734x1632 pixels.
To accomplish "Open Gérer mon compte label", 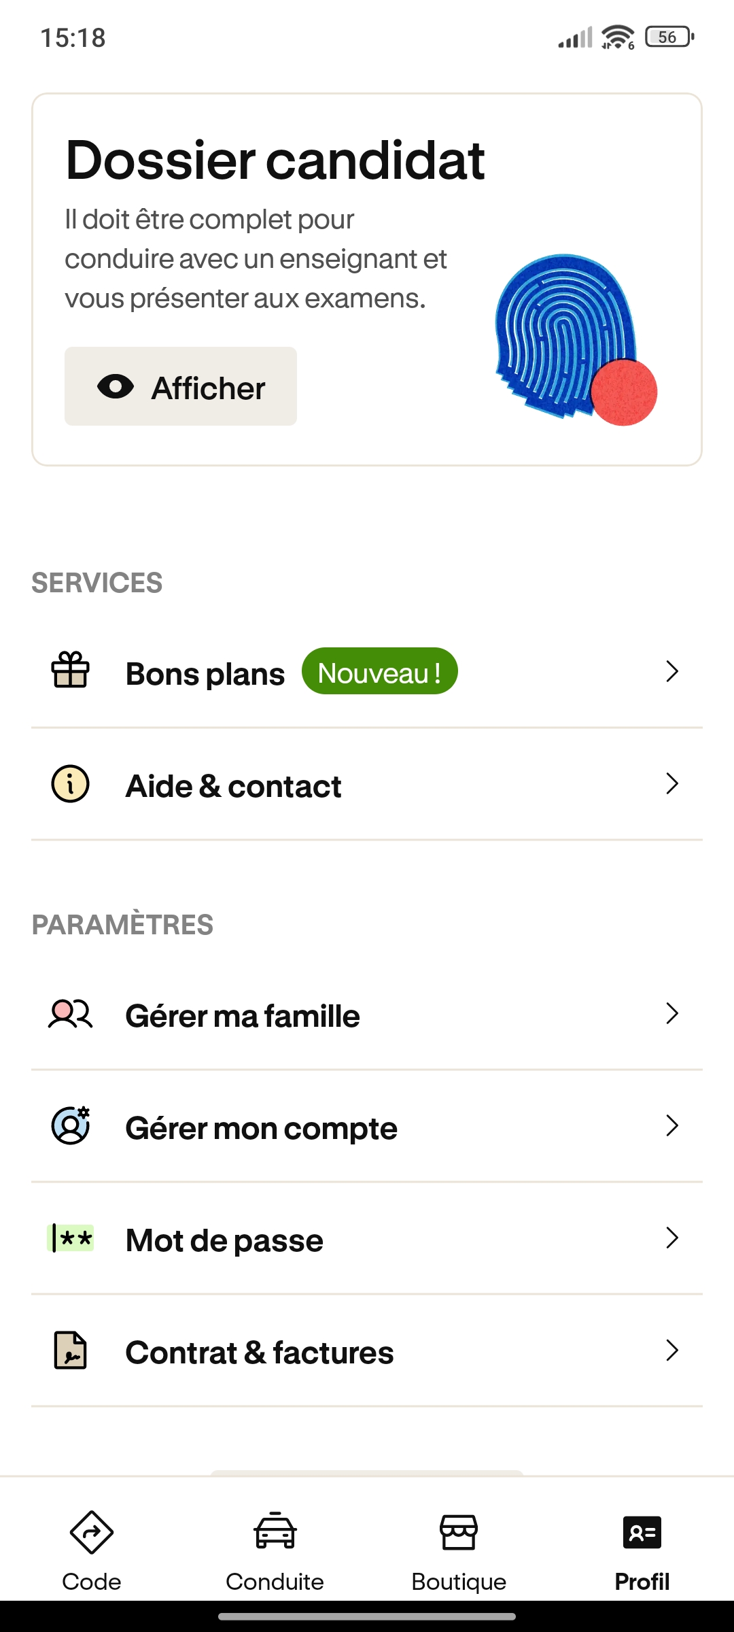I will [x=262, y=1129].
